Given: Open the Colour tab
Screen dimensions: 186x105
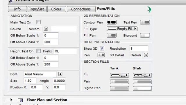Looking at the screenshot, I should tap(57, 9).
